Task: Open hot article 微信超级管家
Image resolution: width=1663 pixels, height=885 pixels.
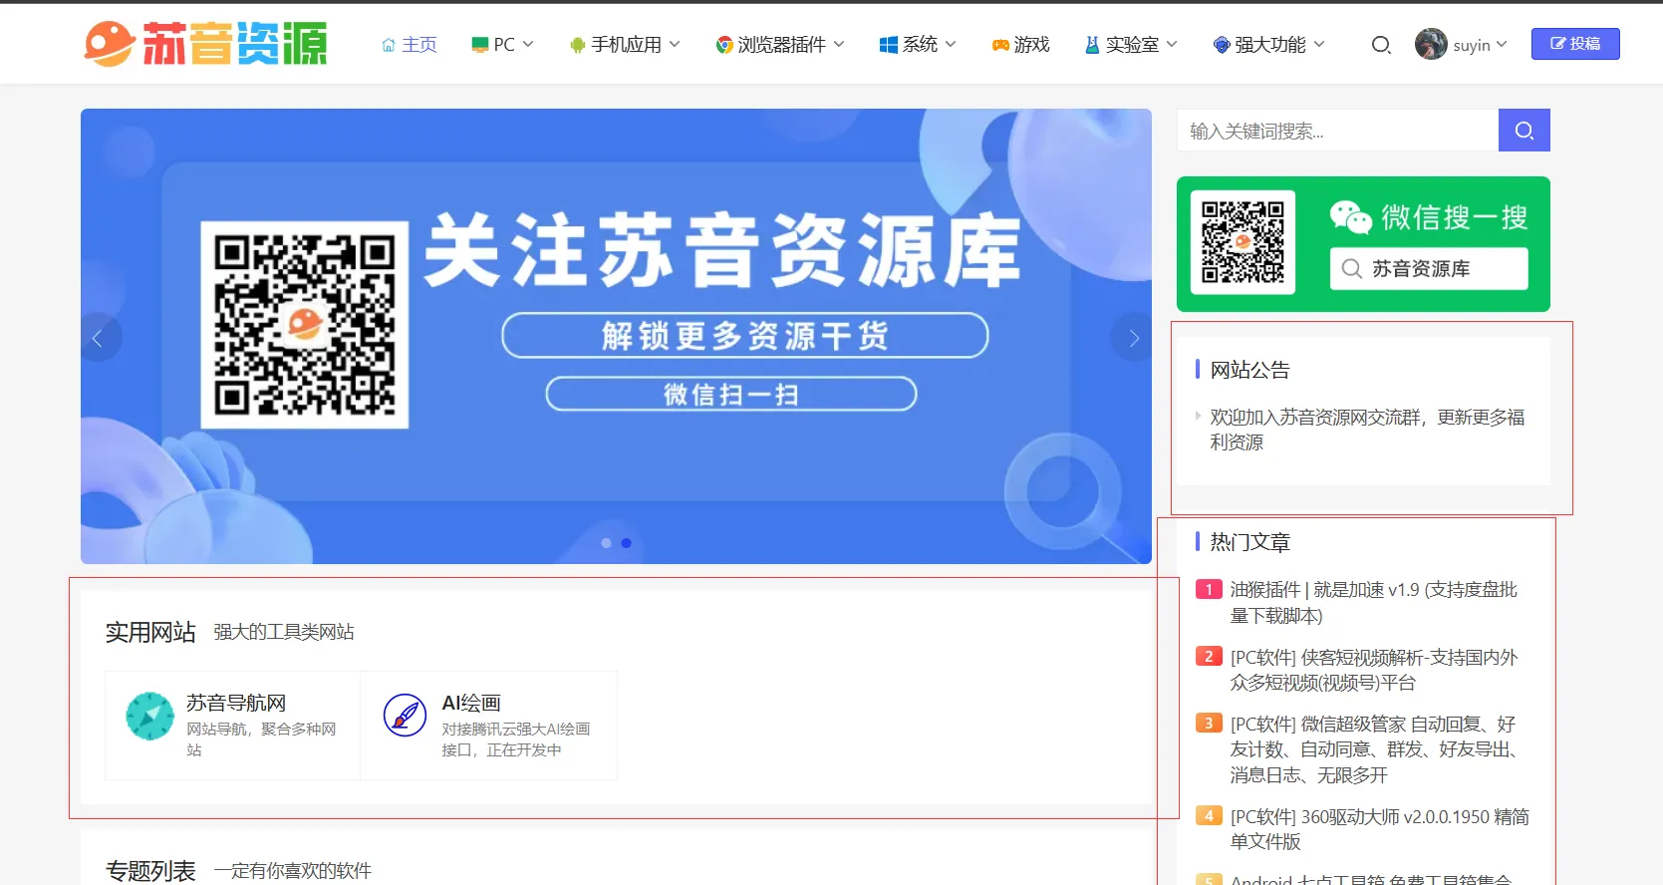Action: click(x=1373, y=749)
